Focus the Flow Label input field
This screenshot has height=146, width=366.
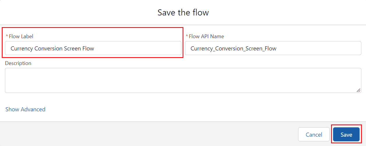click(x=93, y=48)
